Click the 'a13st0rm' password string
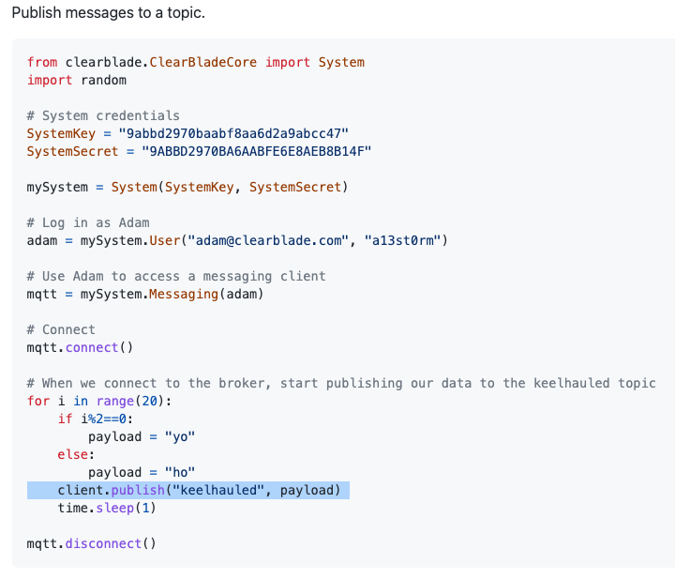675x579 pixels. [402, 240]
